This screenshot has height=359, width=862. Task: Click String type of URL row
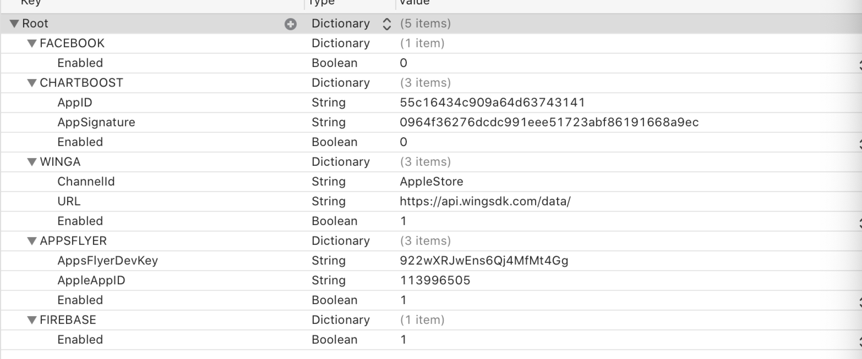click(329, 201)
